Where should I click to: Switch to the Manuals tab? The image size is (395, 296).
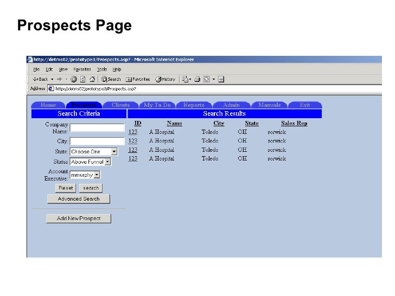(x=269, y=105)
